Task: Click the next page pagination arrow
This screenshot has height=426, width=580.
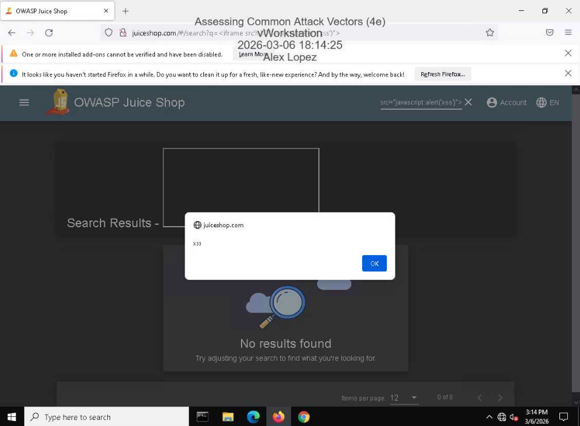Action: click(x=500, y=397)
